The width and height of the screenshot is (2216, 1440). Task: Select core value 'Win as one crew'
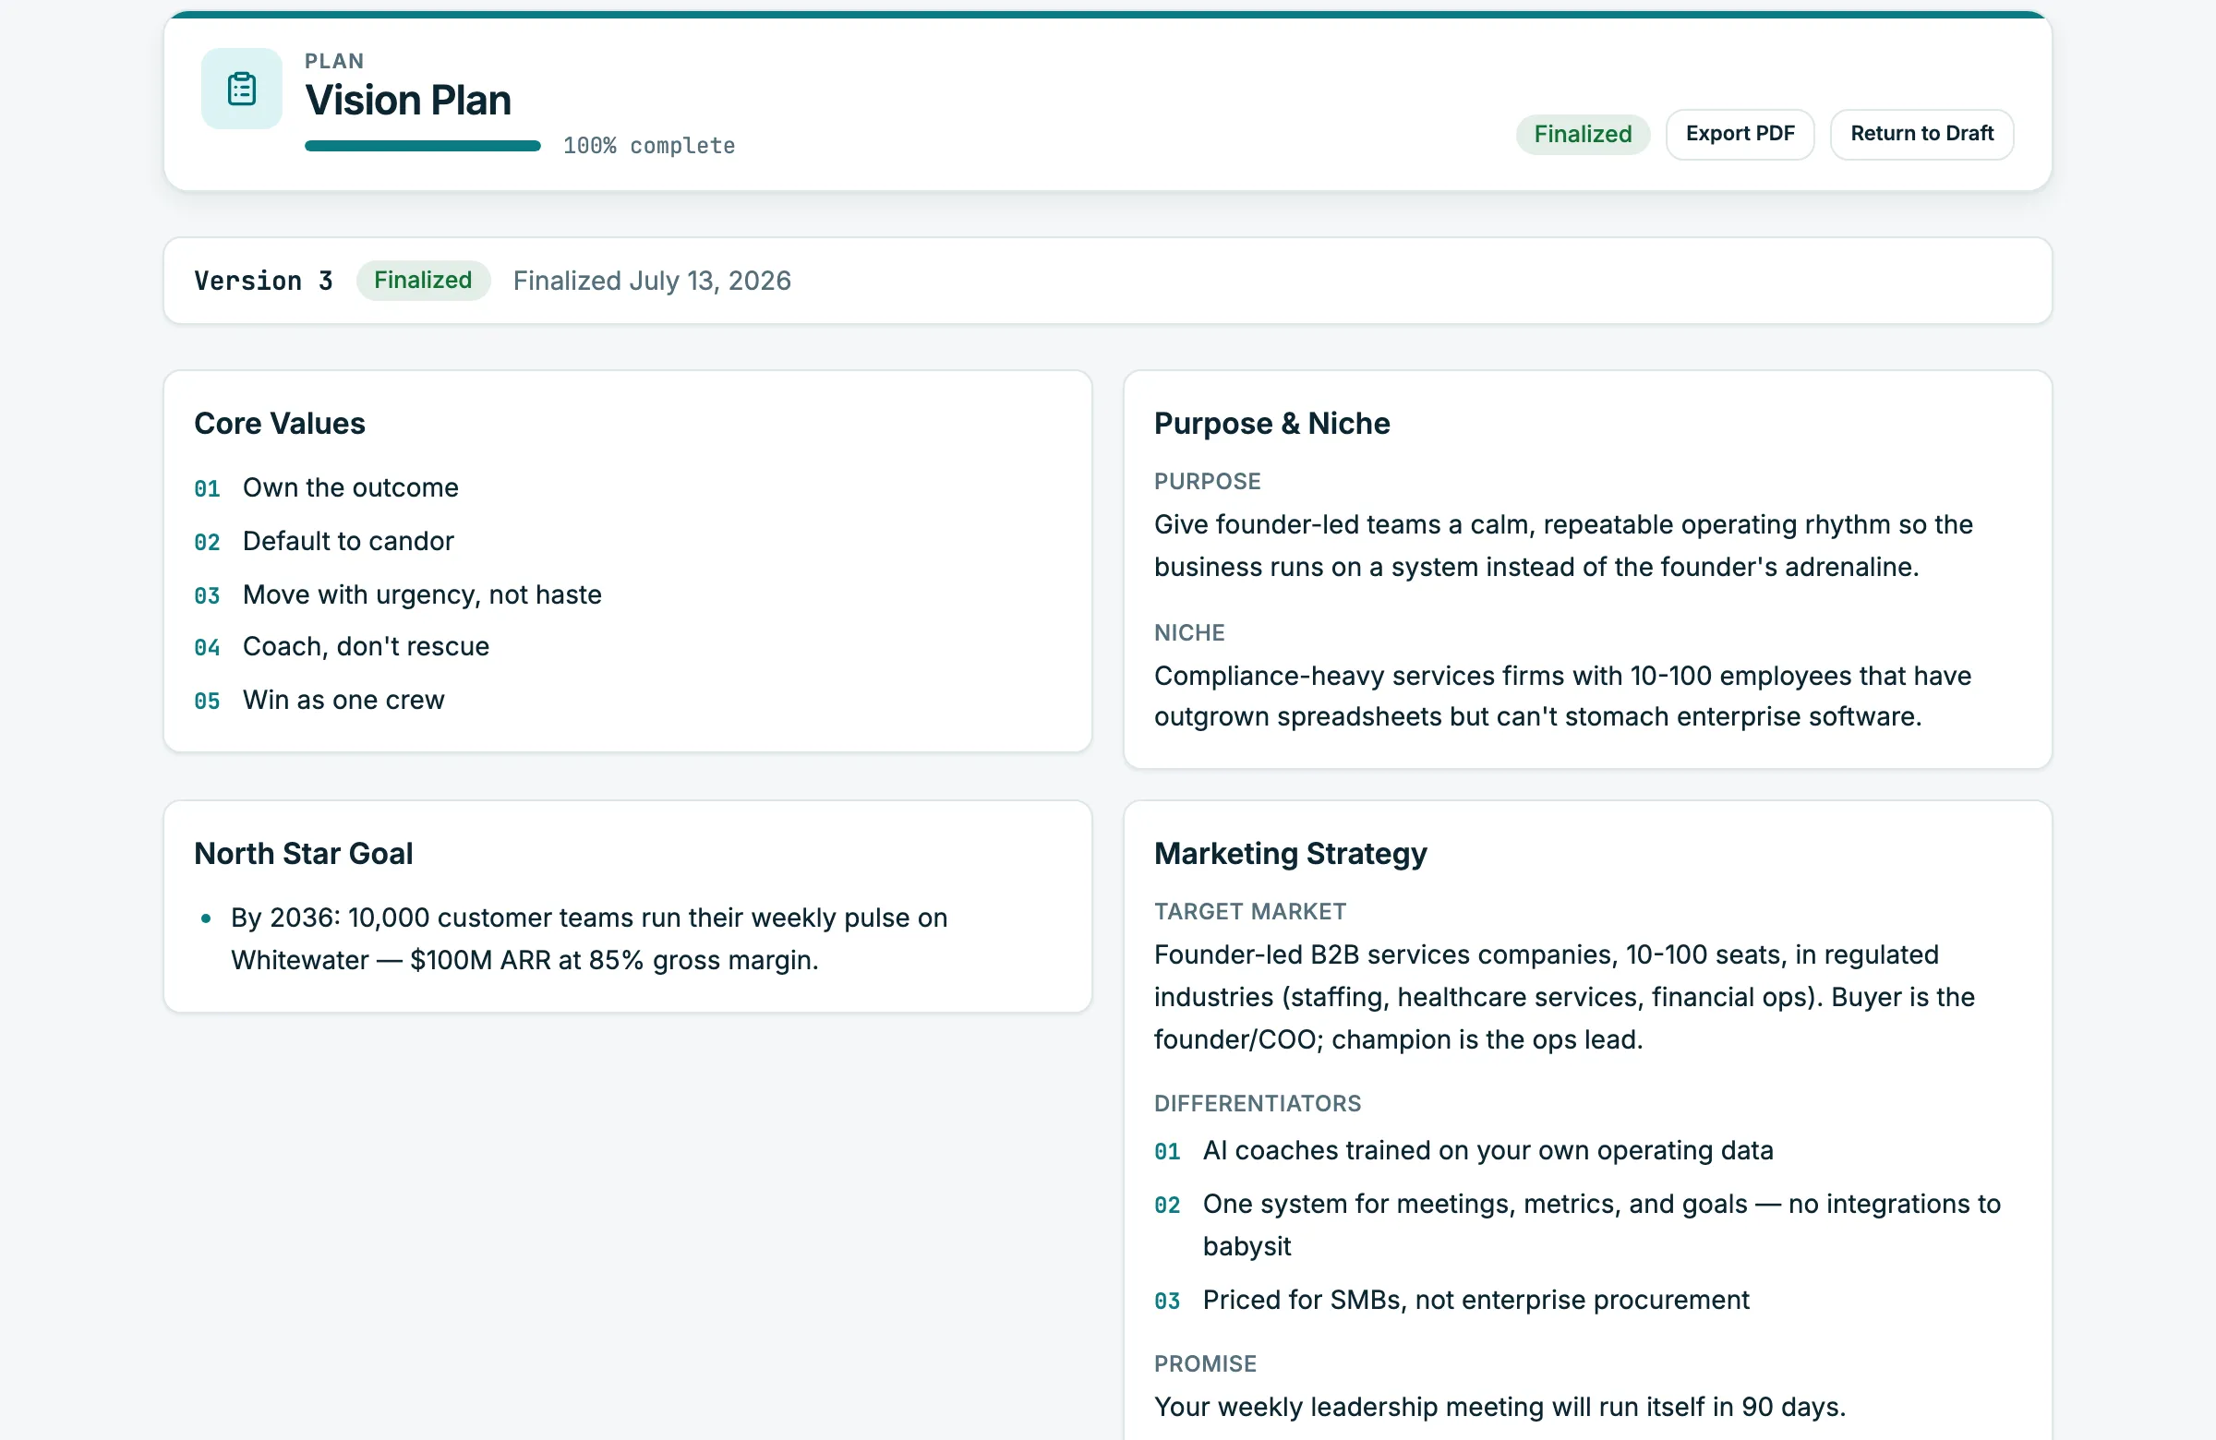coord(343,700)
